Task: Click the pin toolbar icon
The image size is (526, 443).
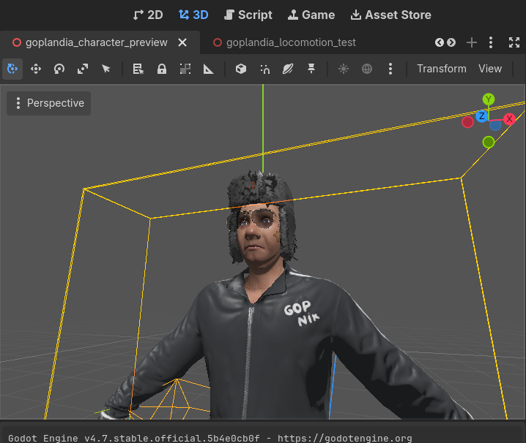Action: click(x=311, y=69)
